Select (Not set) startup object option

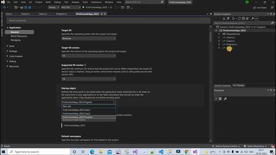(x=88, y=106)
